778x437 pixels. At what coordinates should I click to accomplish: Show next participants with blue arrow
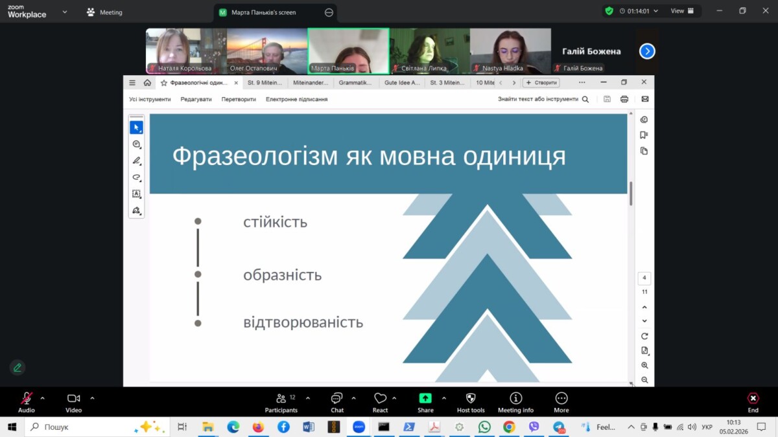pyautogui.click(x=647, y=51)
